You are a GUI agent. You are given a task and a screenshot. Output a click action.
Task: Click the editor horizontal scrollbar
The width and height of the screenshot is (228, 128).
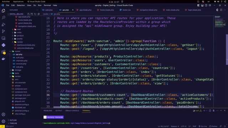click(x=126, y=107)
